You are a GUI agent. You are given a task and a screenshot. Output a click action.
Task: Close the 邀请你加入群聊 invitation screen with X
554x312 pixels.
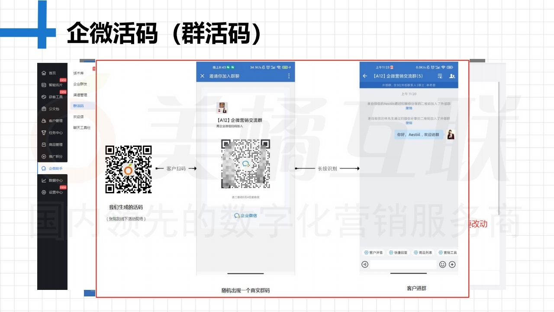[202, 76]
